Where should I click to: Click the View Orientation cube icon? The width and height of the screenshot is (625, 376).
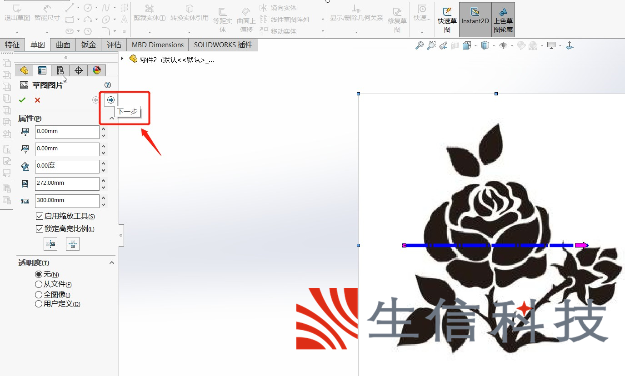[x=466, y=45]
